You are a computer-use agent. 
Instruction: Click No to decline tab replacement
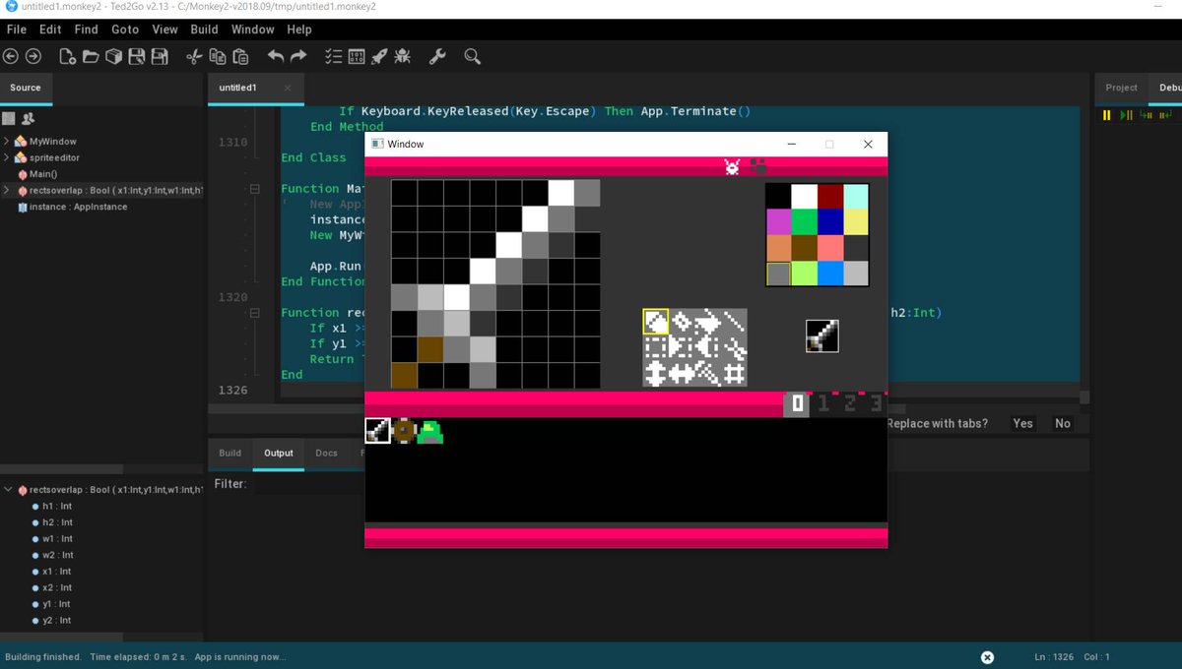tap(1062, 423)
